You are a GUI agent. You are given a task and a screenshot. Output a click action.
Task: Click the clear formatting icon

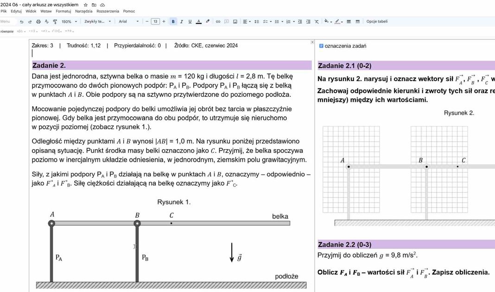317,22
